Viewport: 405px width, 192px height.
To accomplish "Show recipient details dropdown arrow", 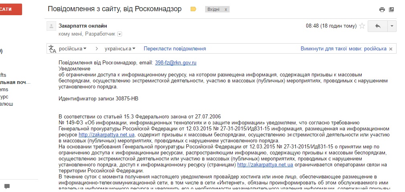I will [119, 34].
